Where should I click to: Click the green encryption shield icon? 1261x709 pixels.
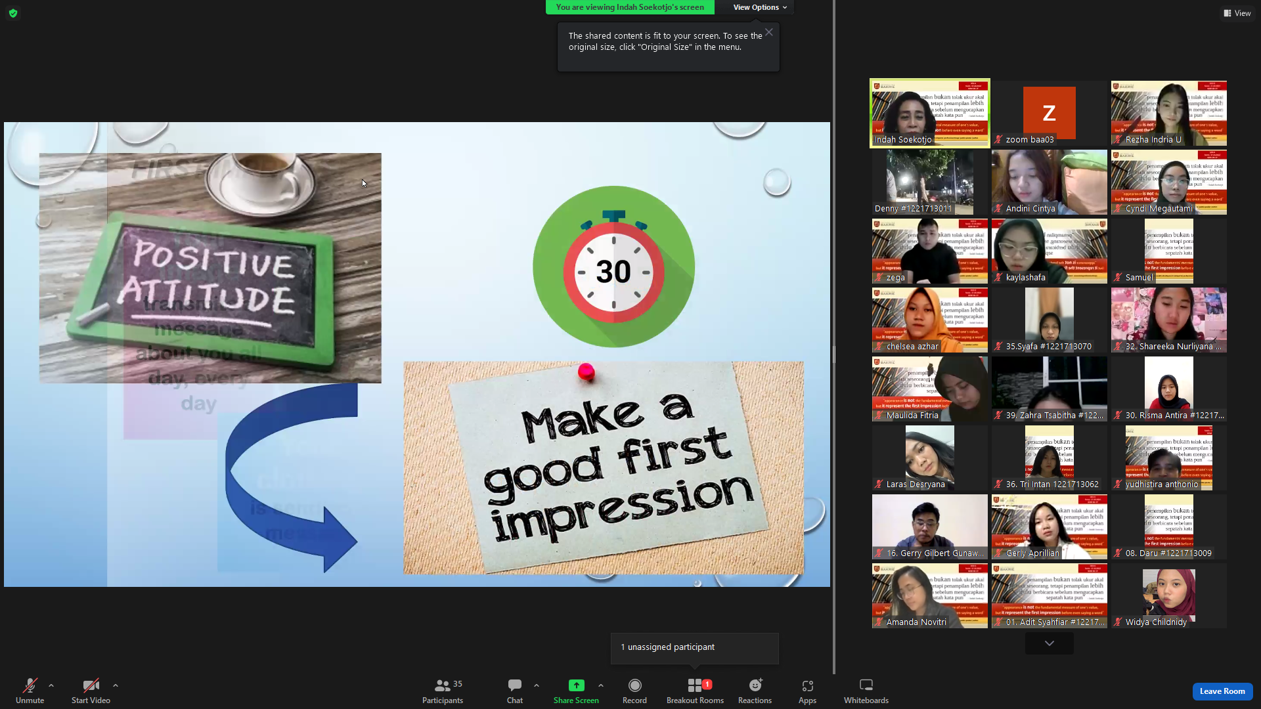coord(13,13)
